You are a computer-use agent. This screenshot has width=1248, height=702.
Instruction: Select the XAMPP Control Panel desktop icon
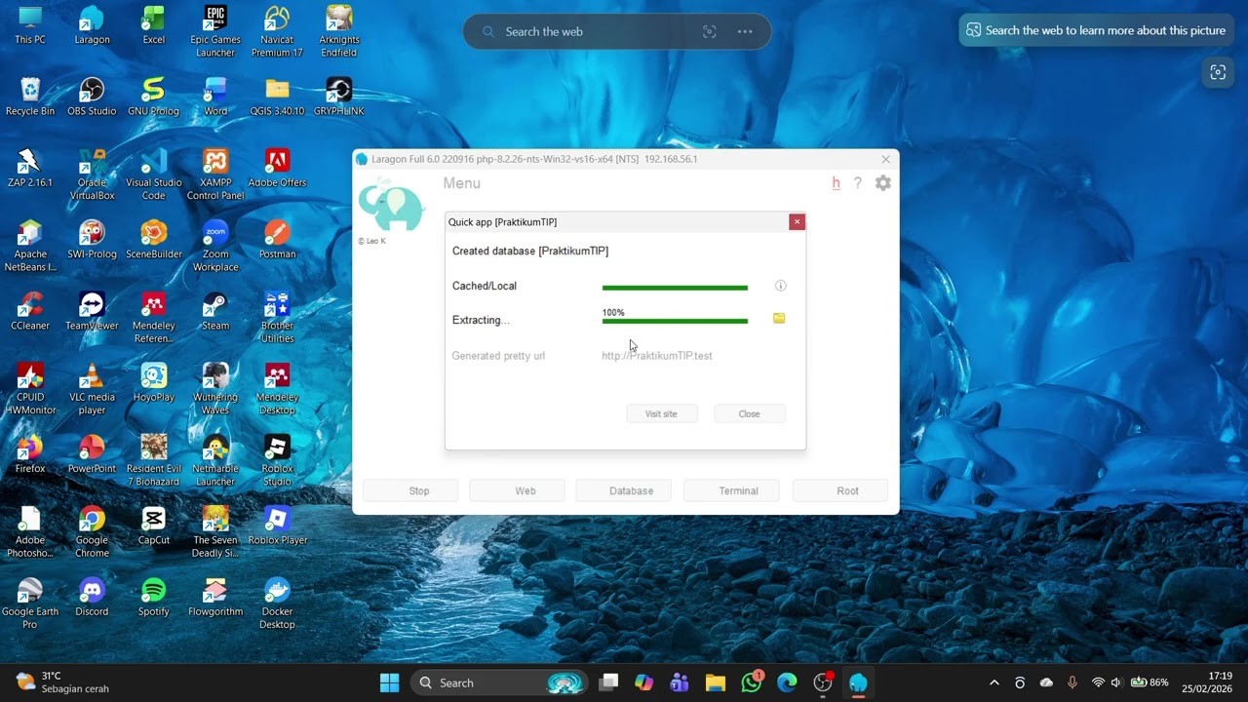tap(215, 175)
